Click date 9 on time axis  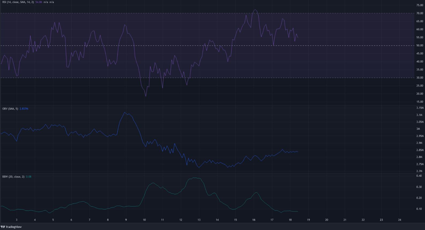126,220
